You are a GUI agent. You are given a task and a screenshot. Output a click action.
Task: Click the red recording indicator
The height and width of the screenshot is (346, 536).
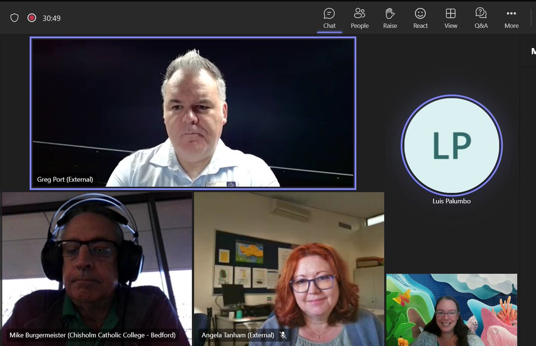[x=32, y=18]
